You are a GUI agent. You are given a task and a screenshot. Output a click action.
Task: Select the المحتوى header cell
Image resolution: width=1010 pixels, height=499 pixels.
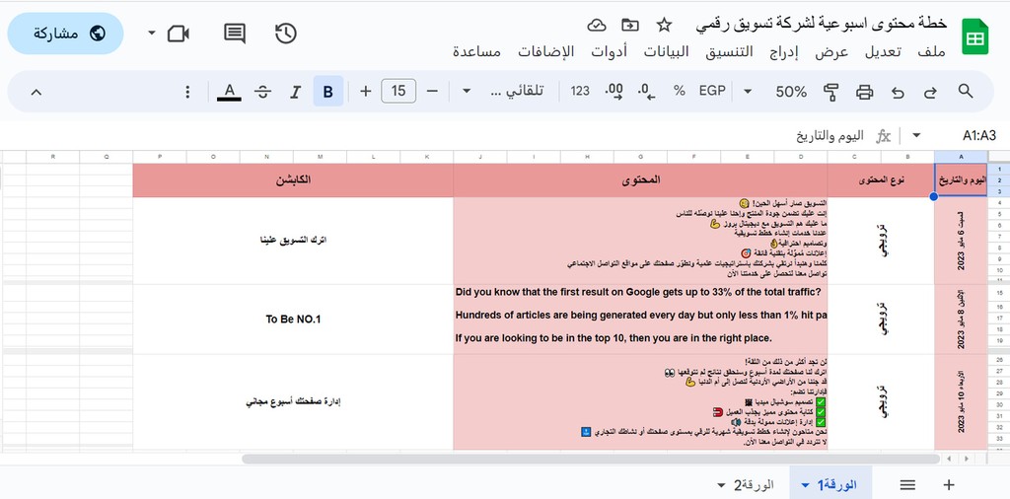coord(640,180)
